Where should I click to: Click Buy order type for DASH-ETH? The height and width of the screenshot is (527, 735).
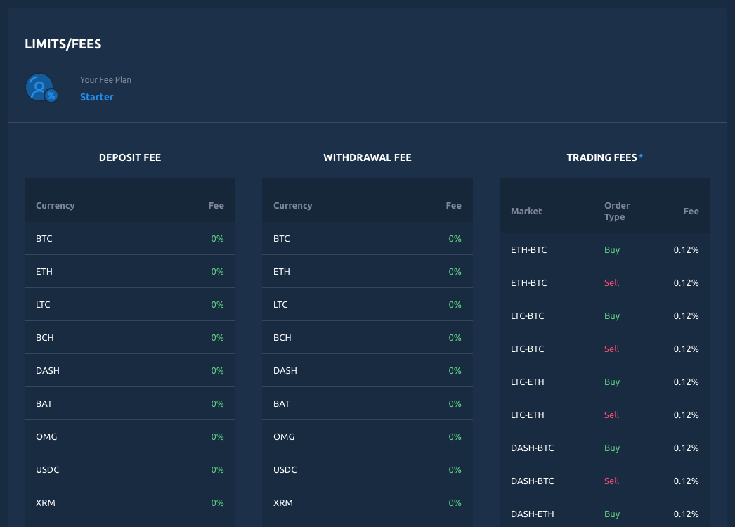click(x=612, y=514)
